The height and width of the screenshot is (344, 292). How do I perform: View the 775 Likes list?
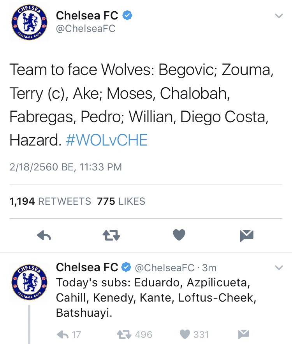tap(121, 201)
